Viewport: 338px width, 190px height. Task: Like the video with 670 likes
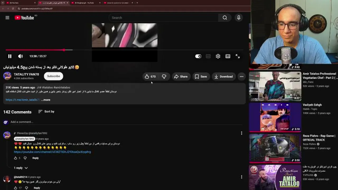pyautogui.click(x=150, y=77)
